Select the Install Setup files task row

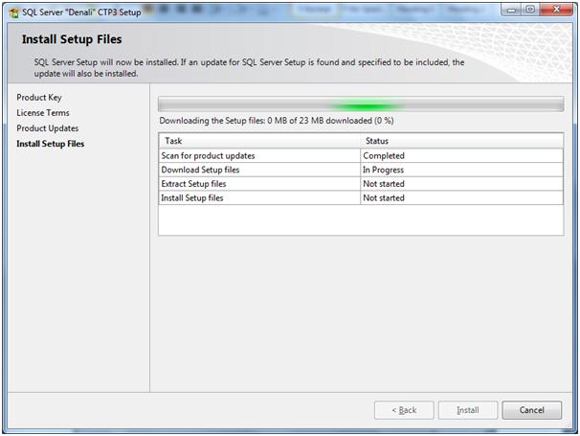tap(361, 197)
